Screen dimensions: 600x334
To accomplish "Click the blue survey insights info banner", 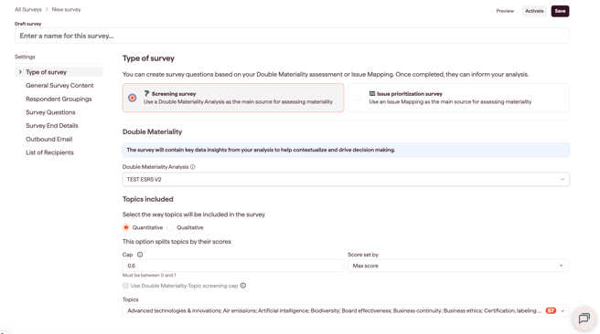I will pyautogui.click(x=346, y=150).
